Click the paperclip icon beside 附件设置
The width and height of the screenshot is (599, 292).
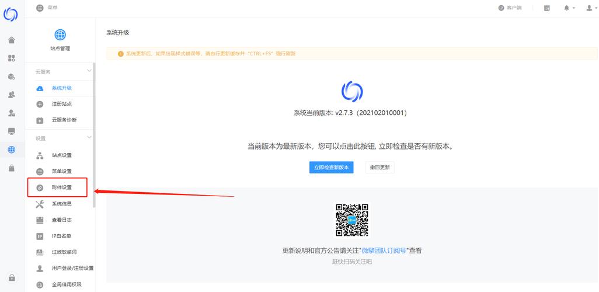click(40, 187)
